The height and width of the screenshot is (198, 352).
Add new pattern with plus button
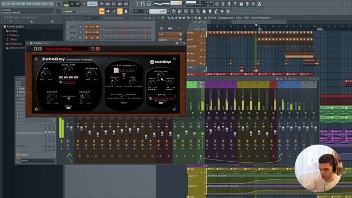coord(168,11)
